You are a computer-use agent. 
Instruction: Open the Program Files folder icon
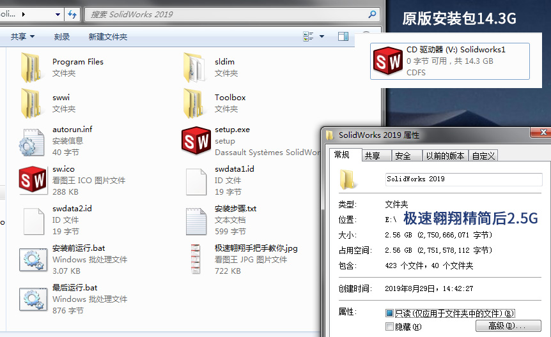pos(31,68)
